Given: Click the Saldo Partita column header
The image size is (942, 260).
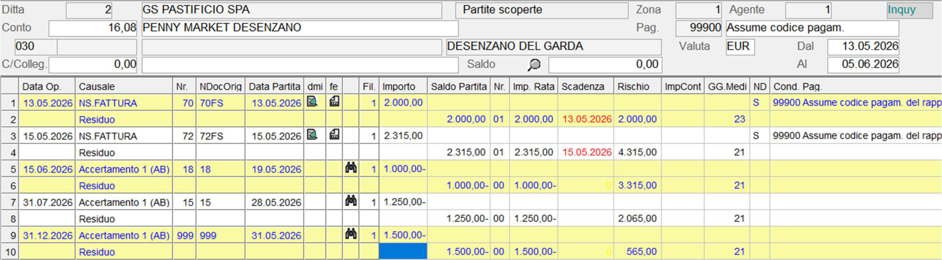Looking at the screenshot, I should tap(459, 86).
